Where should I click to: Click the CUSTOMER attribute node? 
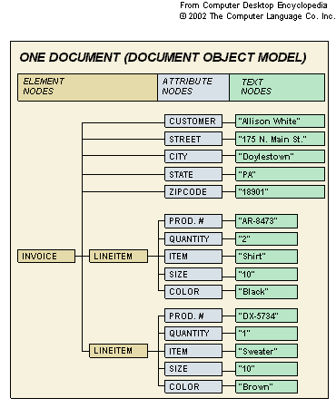193,121
